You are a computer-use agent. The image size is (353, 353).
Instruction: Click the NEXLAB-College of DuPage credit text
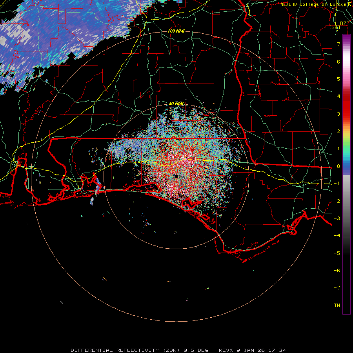coord(315,4)
